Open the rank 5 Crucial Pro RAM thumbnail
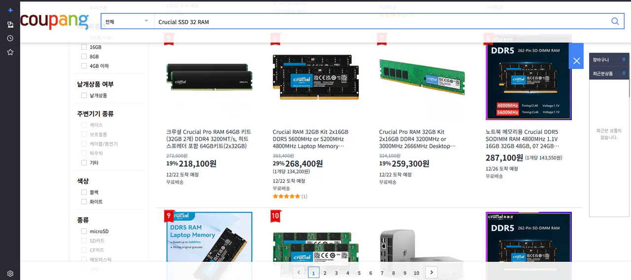This screenshot has height=280, width=631. tap(209, 77)
